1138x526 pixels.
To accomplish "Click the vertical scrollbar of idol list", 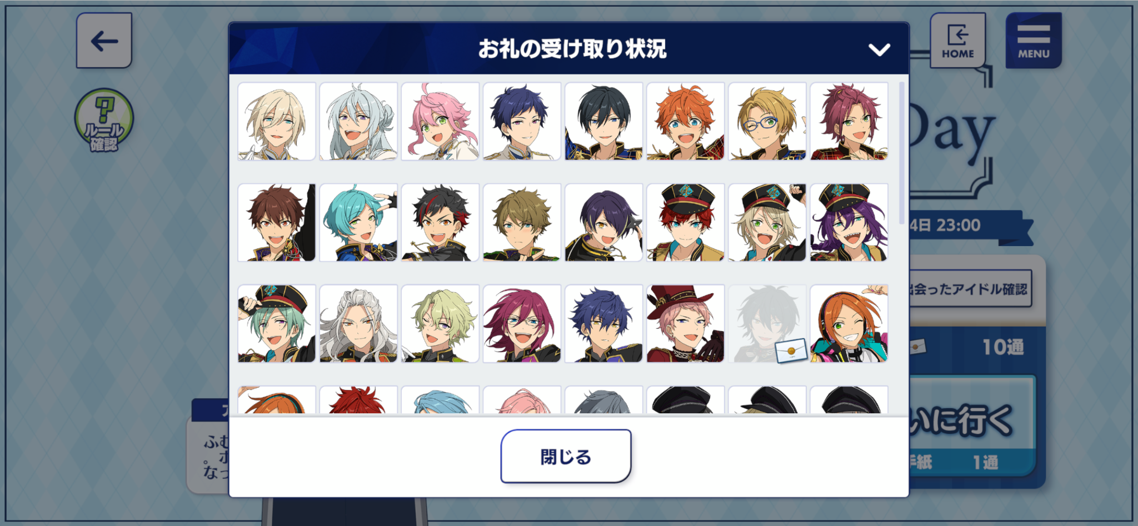I will click(901, 153).
